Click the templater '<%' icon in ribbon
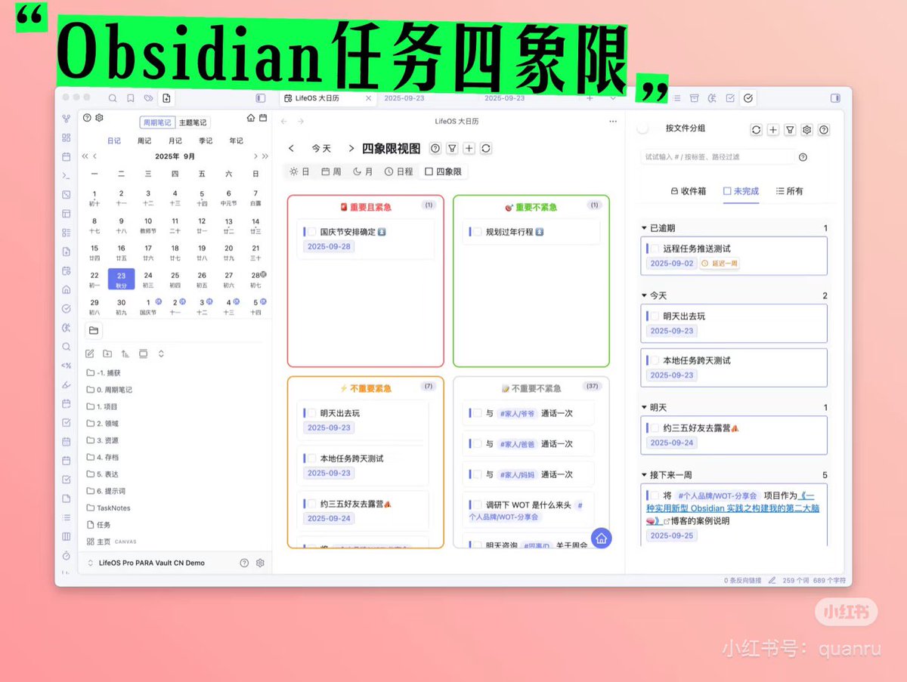This screenshot has height=682, width=907. [67, 366]
